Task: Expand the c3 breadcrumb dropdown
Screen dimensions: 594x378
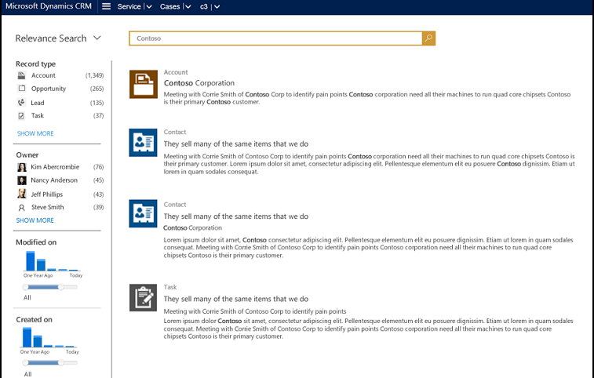Action: tap(217, 7)
